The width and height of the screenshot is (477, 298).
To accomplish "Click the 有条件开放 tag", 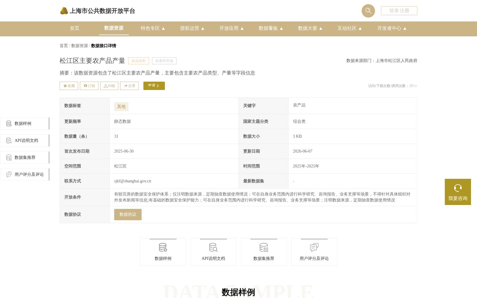I will pyautogui.click(x=164, y=61).
